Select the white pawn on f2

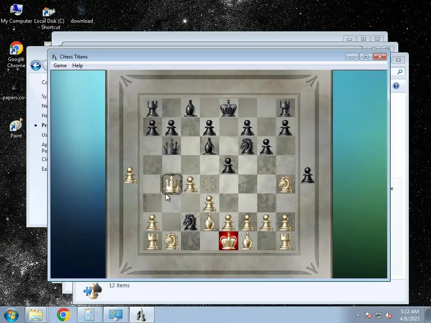click(x=247, y=222)
